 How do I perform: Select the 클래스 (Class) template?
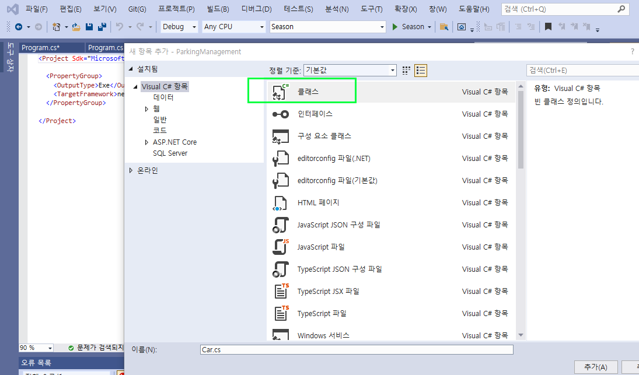[x=391, y=92]
